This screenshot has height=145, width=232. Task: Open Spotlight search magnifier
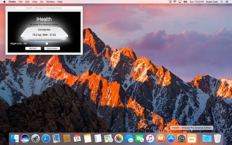point(222,2)
